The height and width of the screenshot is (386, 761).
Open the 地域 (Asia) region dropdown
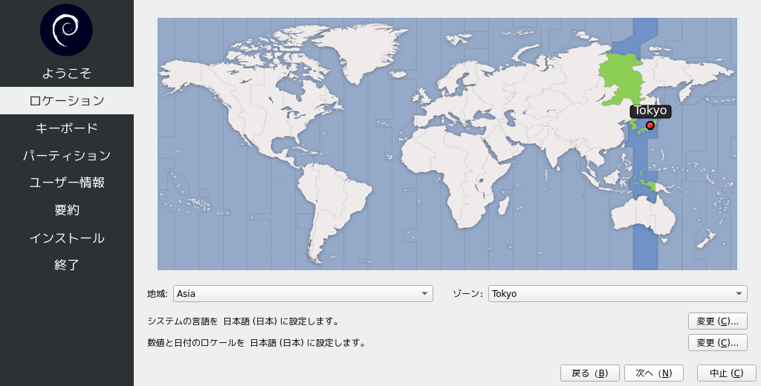302,293
